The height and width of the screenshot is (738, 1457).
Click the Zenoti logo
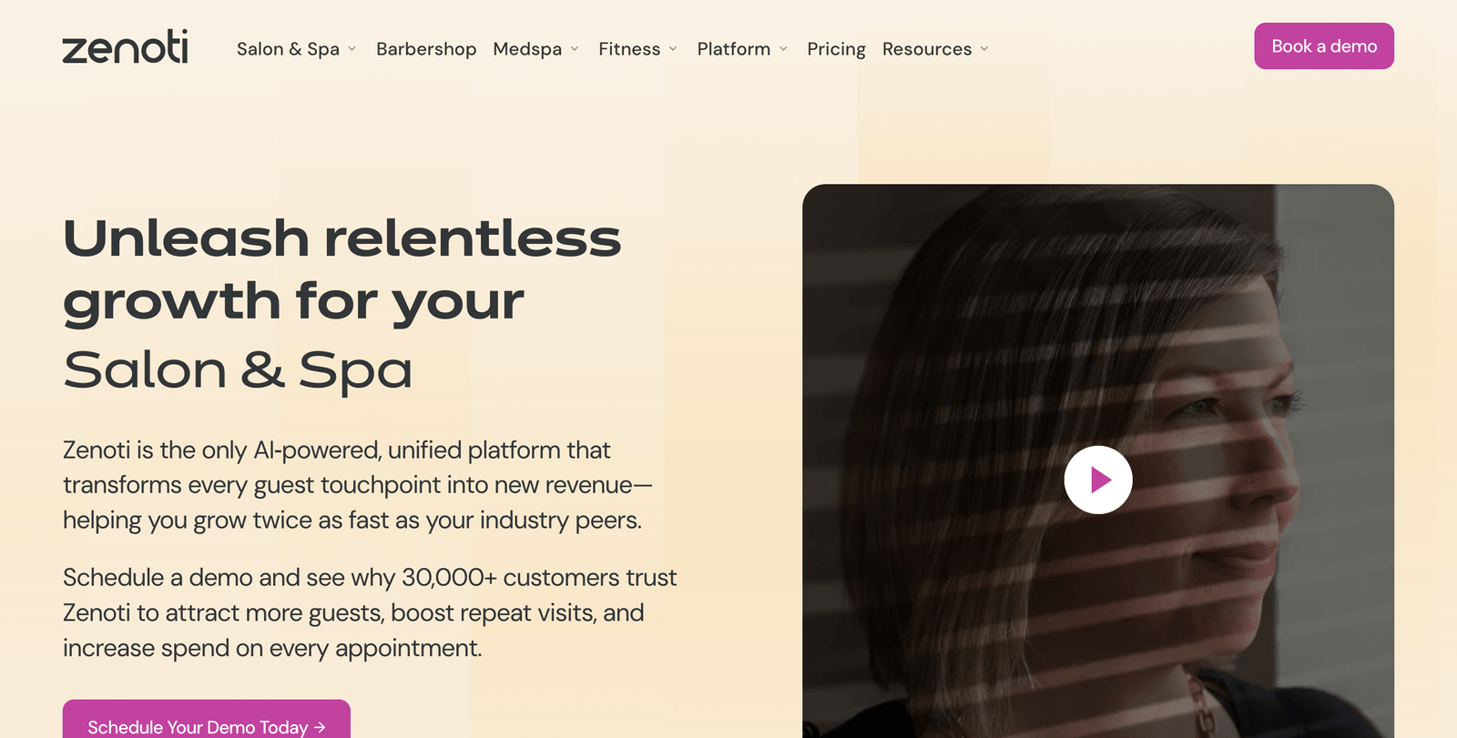(x=125, y=47)
